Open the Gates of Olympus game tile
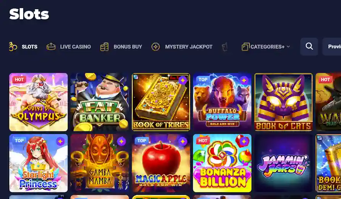Screen dimensions: 341x199 point(39,102)
